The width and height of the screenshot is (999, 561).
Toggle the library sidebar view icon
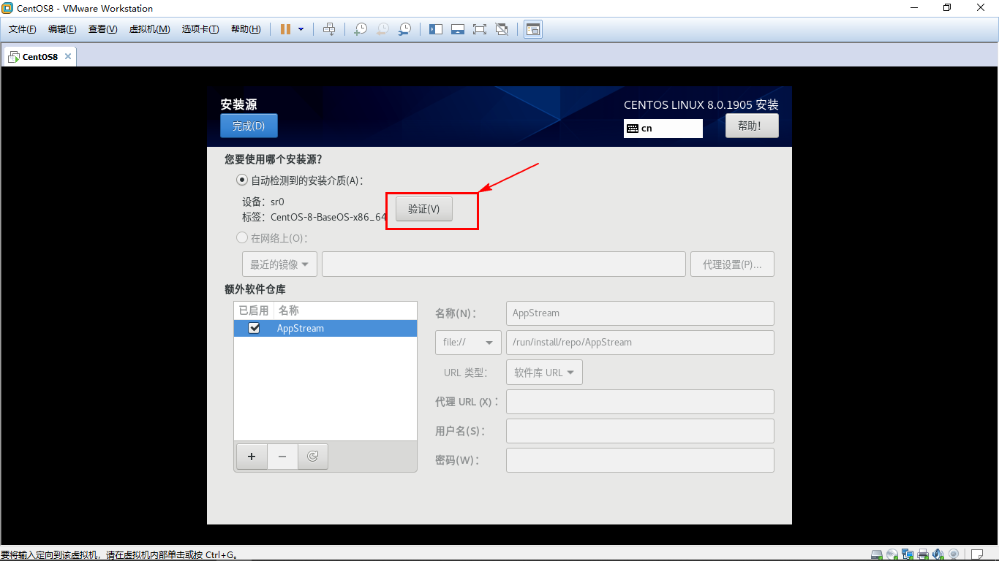[436, 29]
